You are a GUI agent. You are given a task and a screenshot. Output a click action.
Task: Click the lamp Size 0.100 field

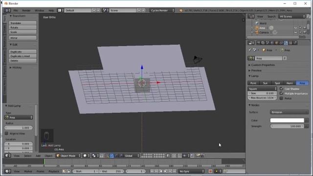(x=262, y=93)
